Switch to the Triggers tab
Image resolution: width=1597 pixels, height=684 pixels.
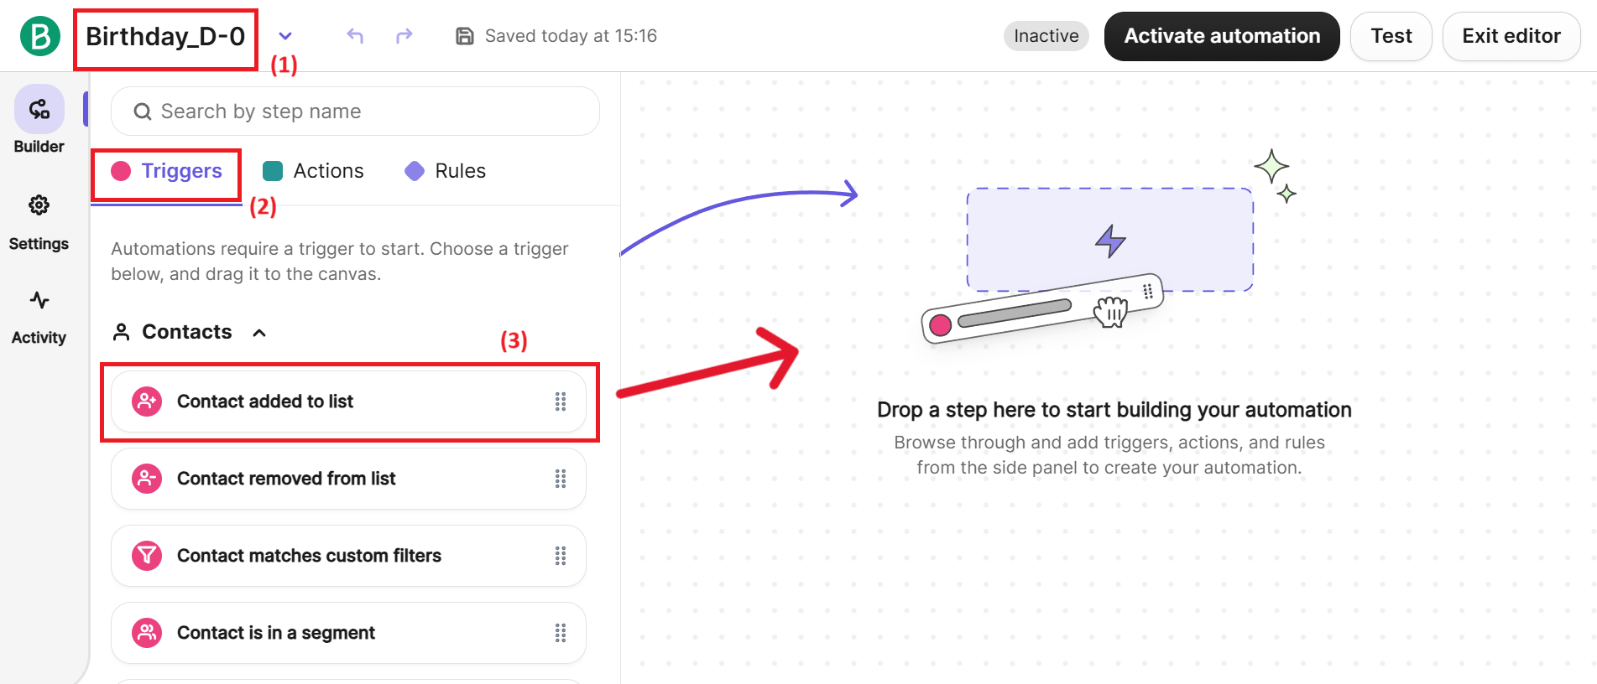coord(167,171)
